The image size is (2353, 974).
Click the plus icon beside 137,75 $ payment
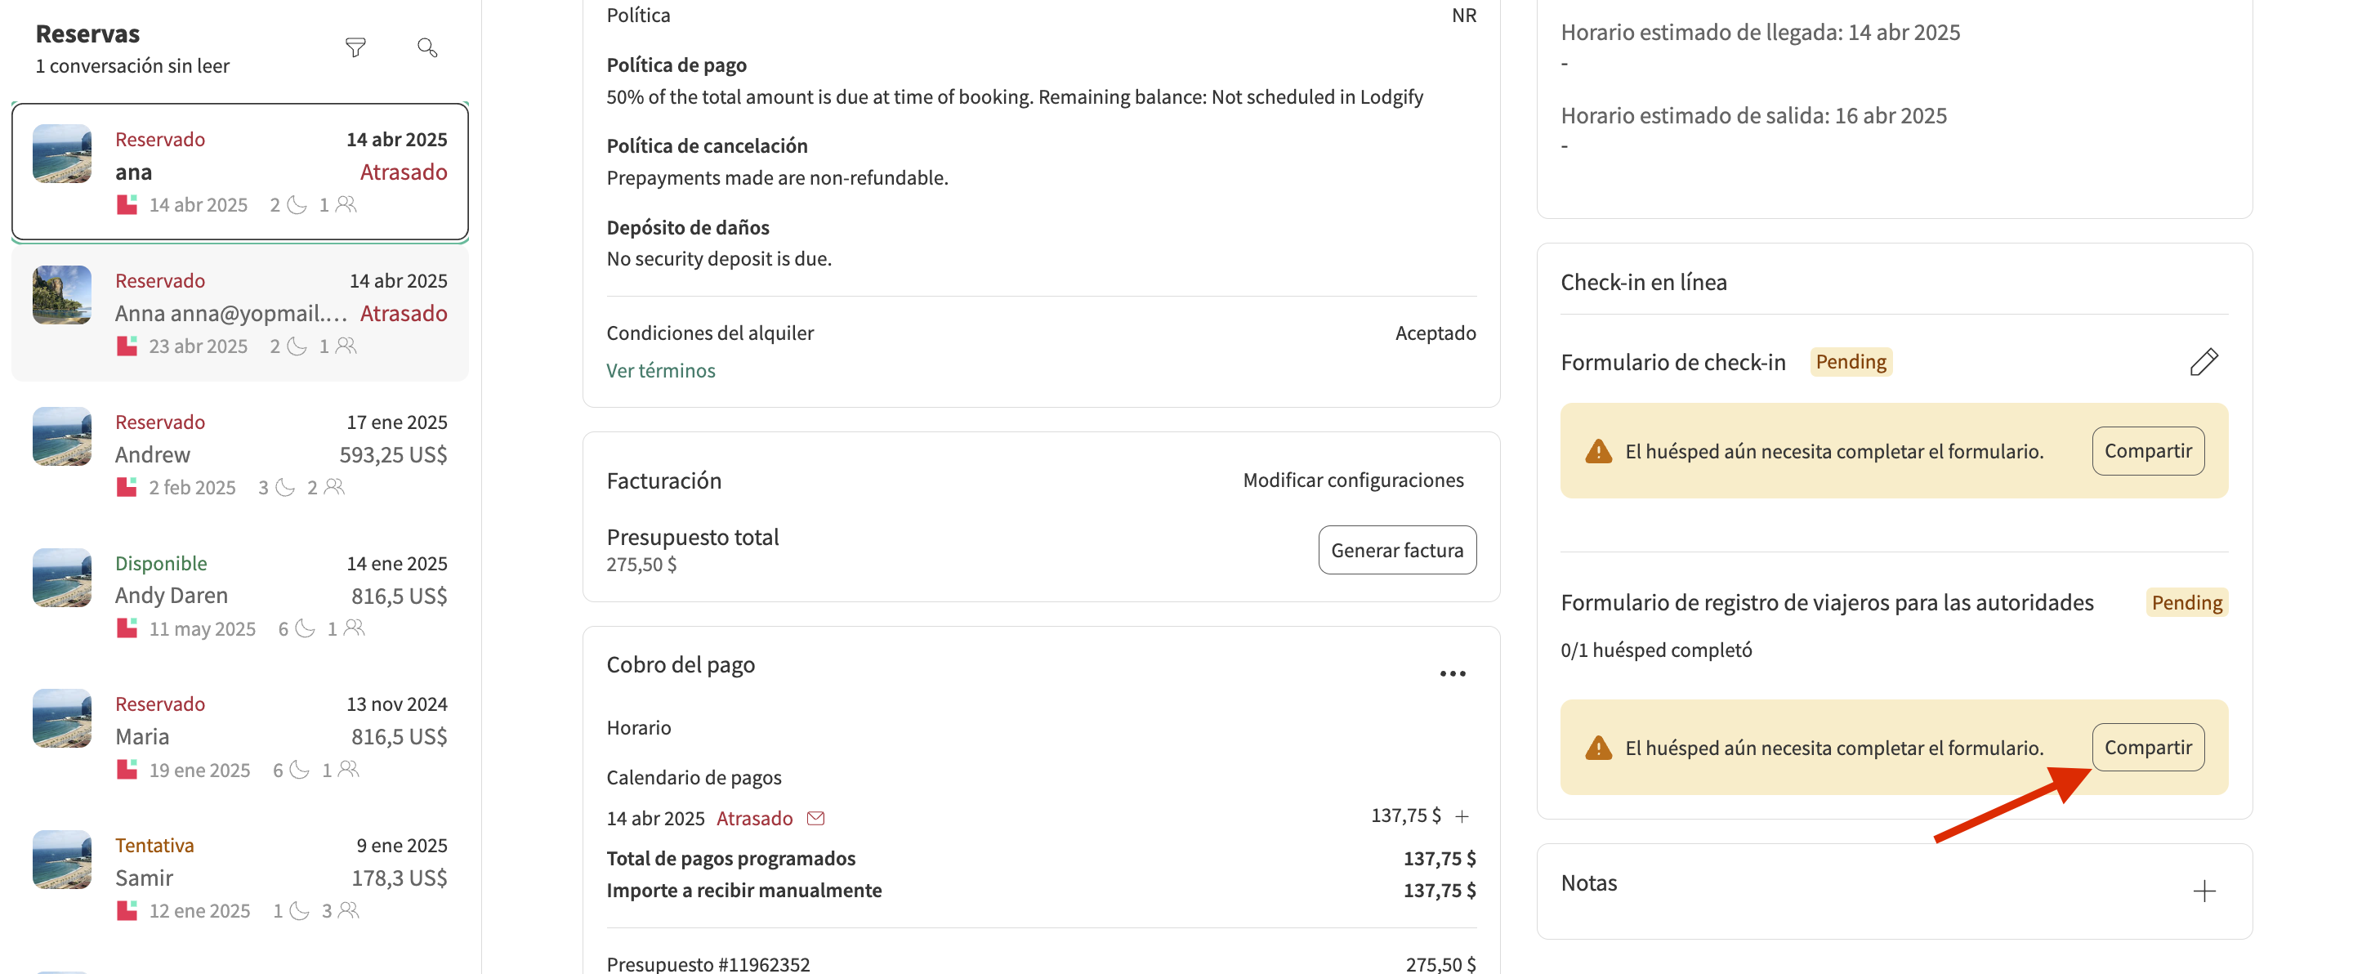click(x=1462, y=816)
